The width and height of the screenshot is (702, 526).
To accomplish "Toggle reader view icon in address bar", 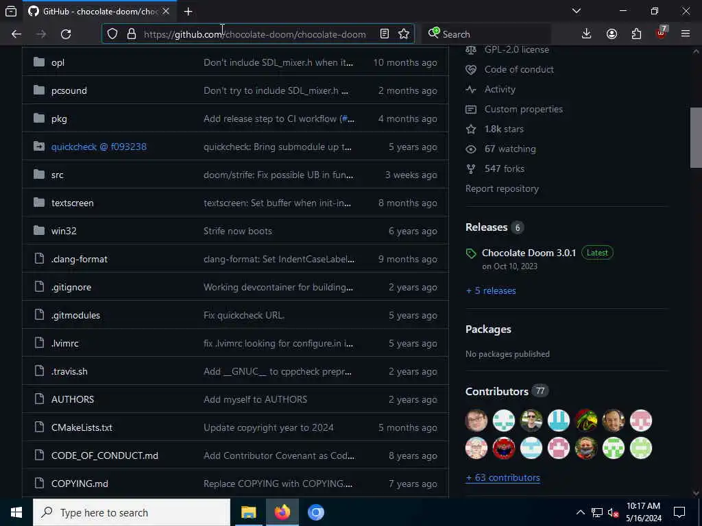I will pos(384,34).
